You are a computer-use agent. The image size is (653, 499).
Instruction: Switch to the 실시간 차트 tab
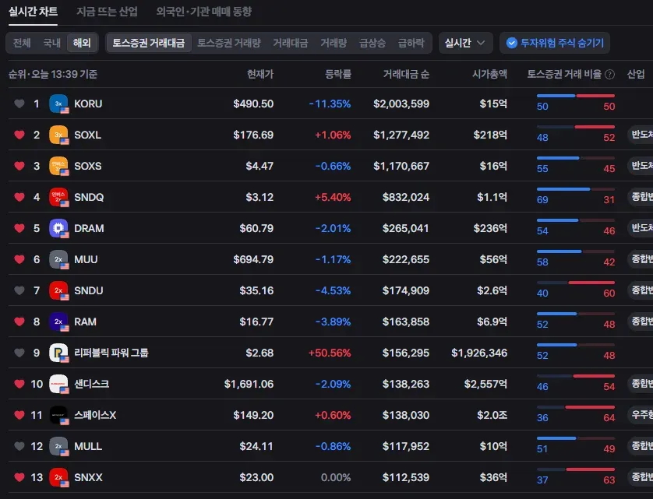[33, 12]
